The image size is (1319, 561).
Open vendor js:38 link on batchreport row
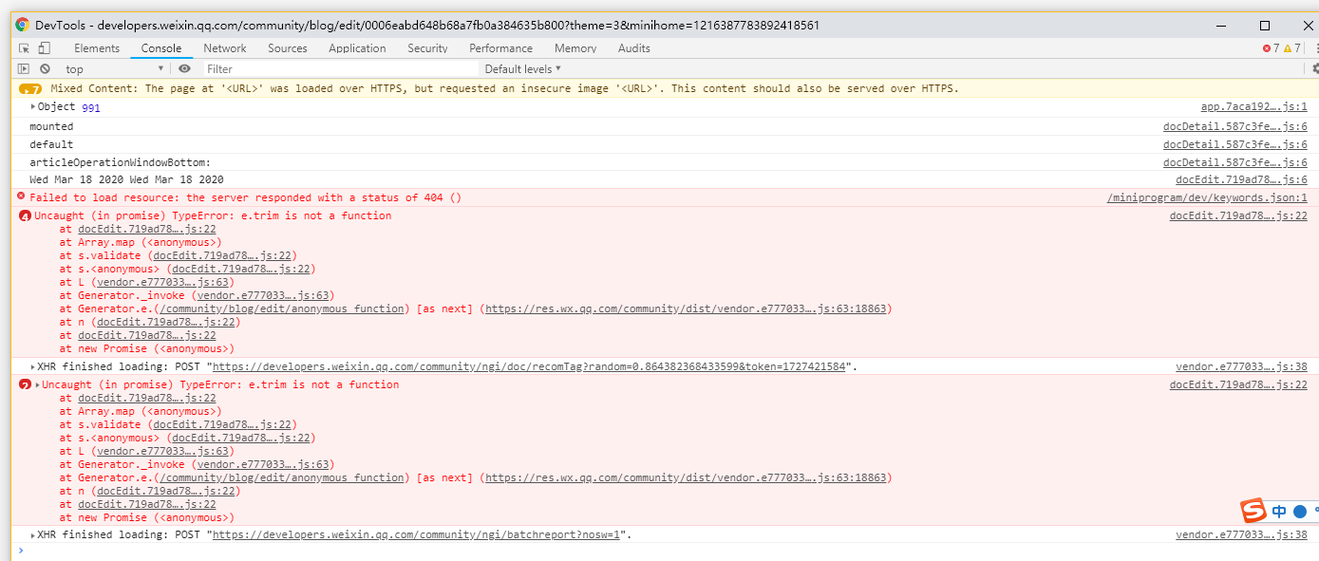pyautogui.click(x=1241, y=535)
